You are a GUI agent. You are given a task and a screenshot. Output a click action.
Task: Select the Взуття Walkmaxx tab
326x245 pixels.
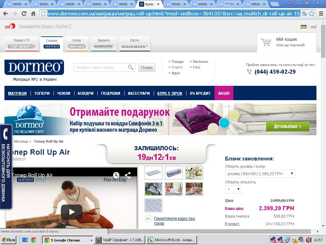(135, 44)
